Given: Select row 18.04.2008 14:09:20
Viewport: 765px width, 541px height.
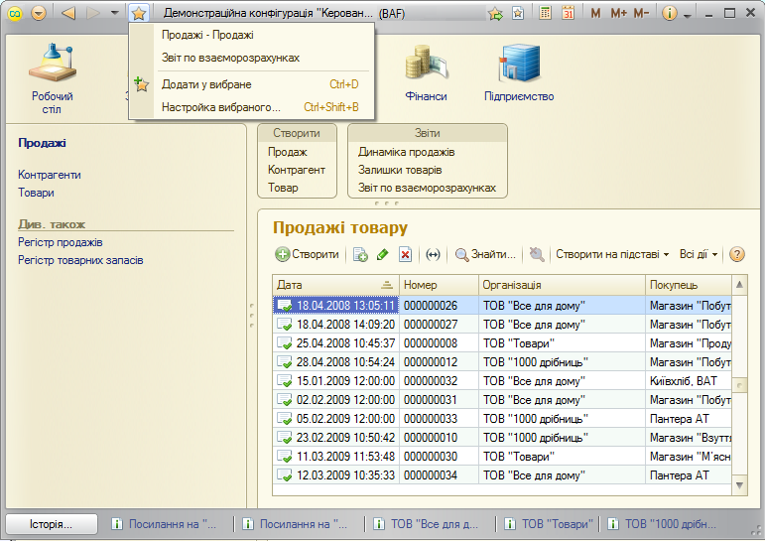Looking at the screenshot, I should (x=502, y=325).
